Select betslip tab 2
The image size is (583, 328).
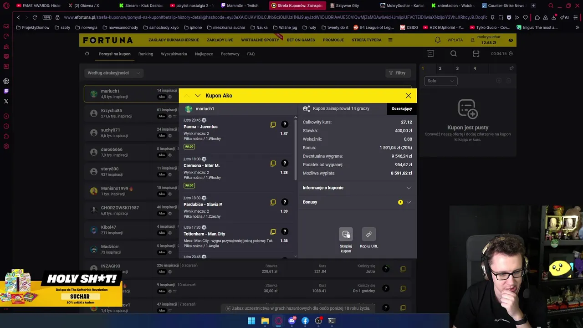pyautogui.click(x=440, y=68)
